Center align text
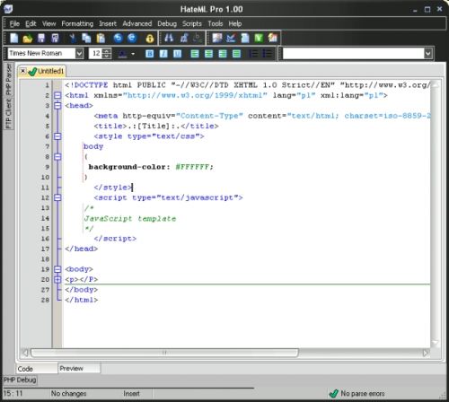The width and height of the screenshot is (449, 402). pos(208,54)
